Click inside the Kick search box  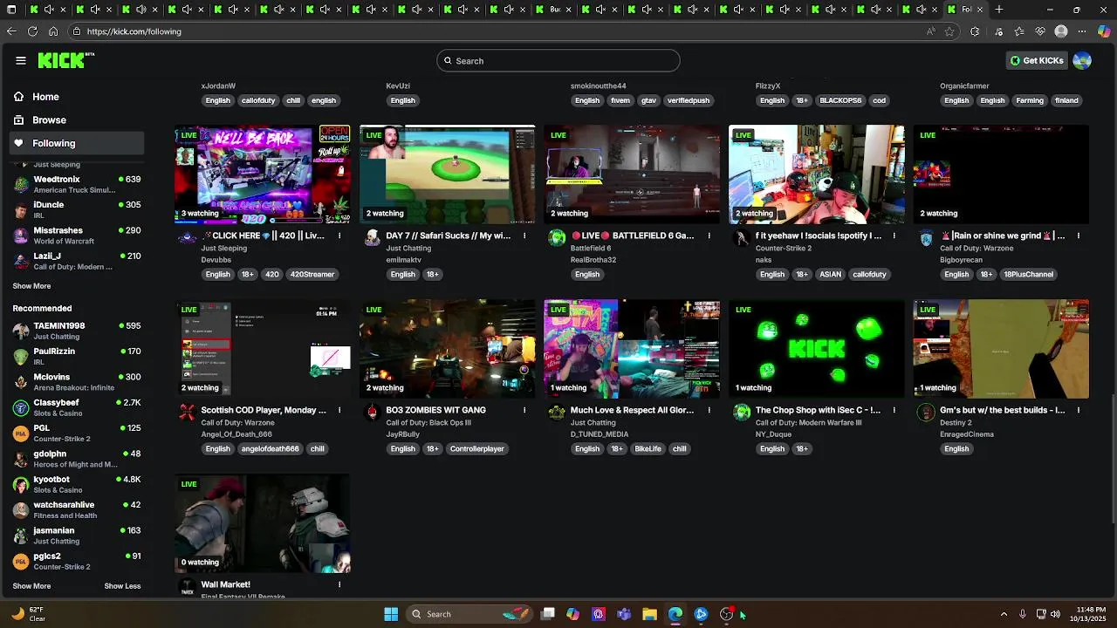(558, 60)
